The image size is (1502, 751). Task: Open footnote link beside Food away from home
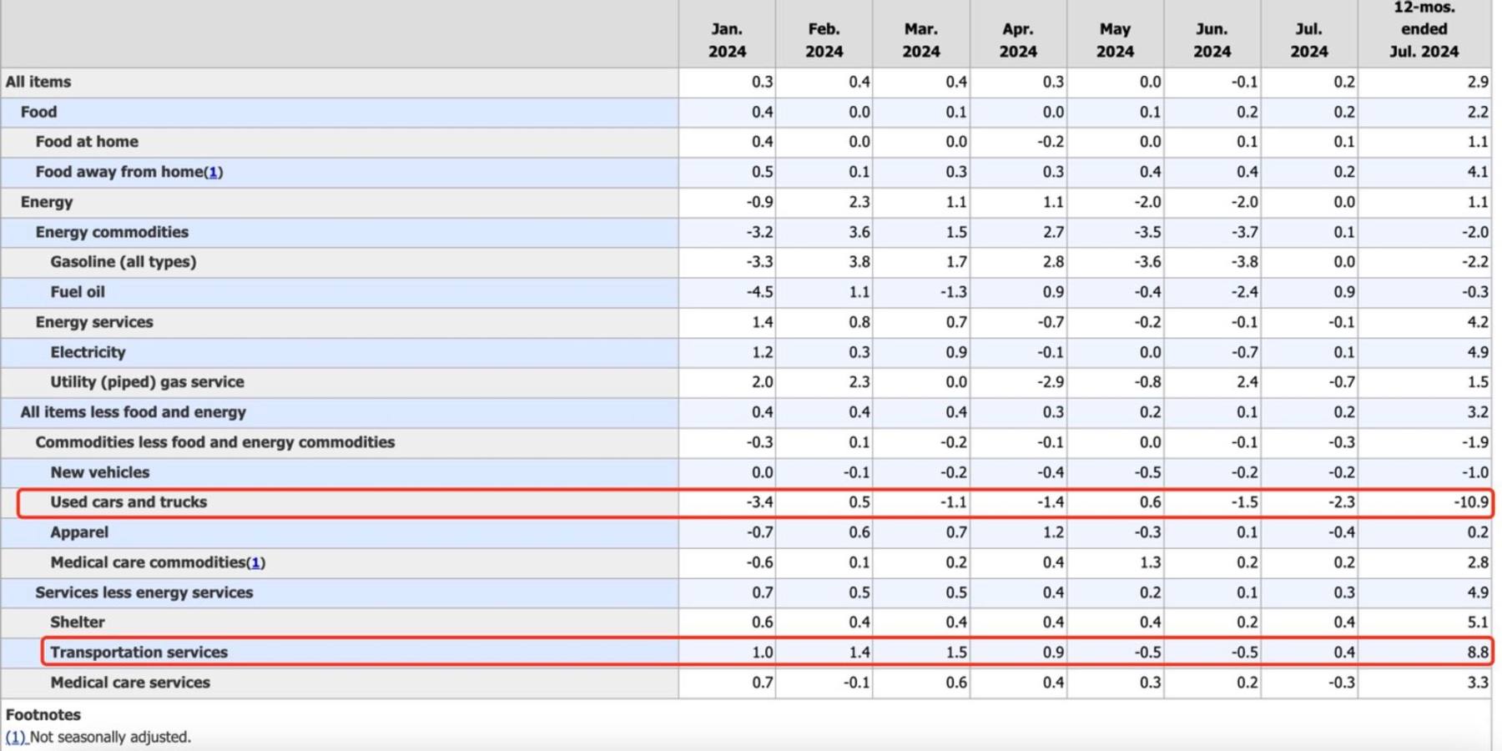click(x=214, y=172)
